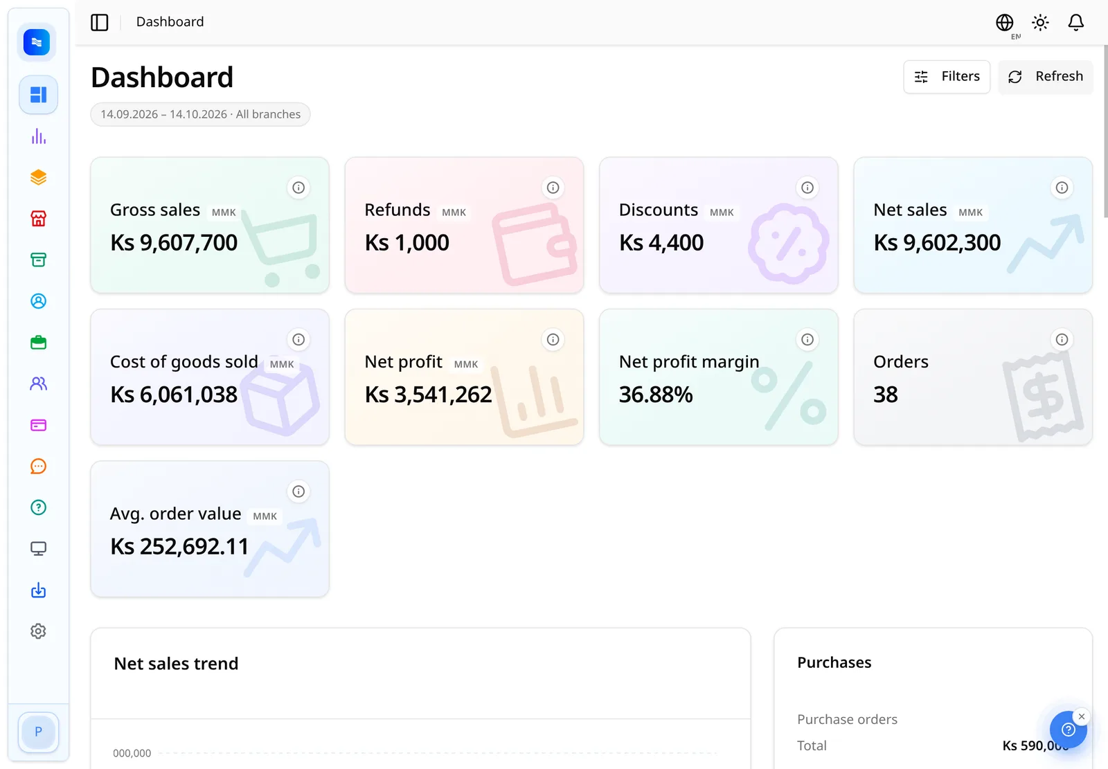Screen dimensions: 1108x769
Task: Open the orange chat bubble icon
Action: pyautogui.click(x=38, y=466)
